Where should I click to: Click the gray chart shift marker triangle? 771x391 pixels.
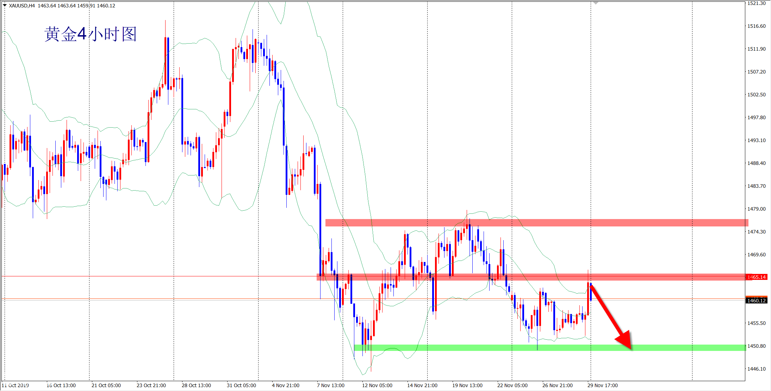[596, 3]
